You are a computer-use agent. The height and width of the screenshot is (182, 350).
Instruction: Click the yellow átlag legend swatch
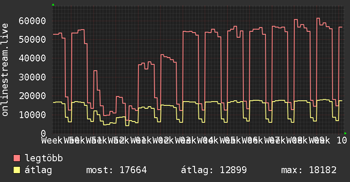click(17, 170)
